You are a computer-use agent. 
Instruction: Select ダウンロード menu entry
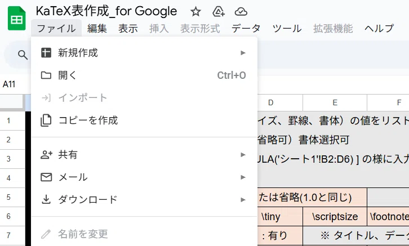(x=144, y=200)
